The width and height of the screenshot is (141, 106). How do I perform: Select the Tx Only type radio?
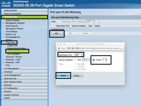click(75, 67)
